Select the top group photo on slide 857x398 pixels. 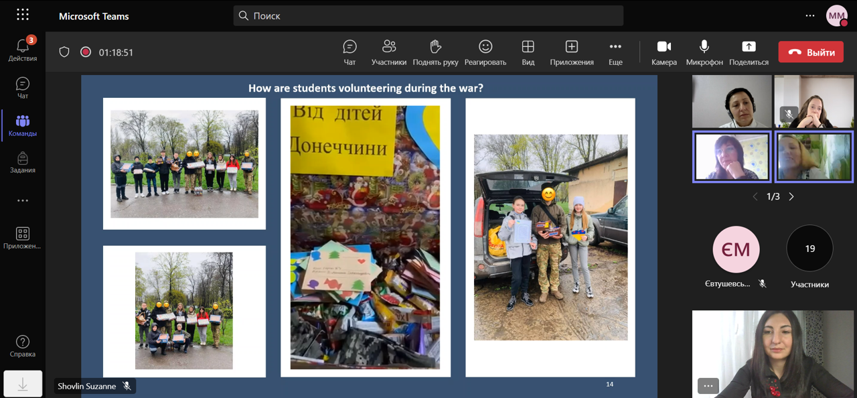[x=184, y=164]
